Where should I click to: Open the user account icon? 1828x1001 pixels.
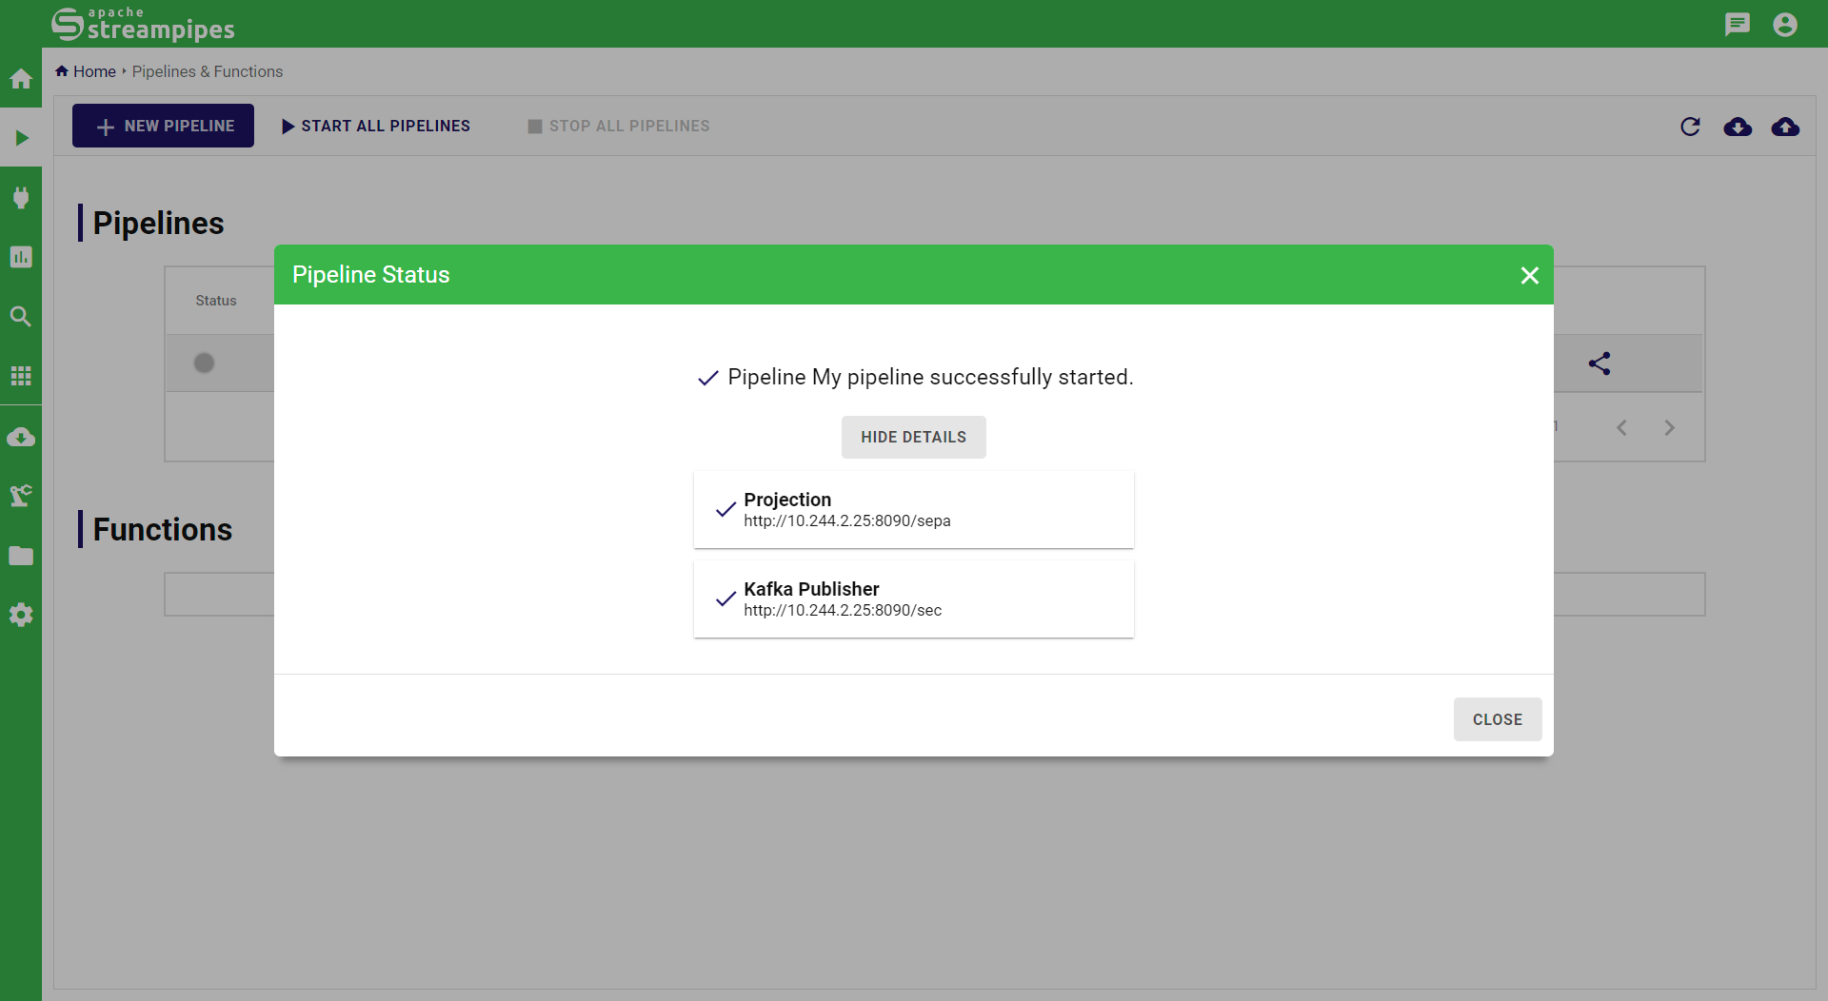1785,24
